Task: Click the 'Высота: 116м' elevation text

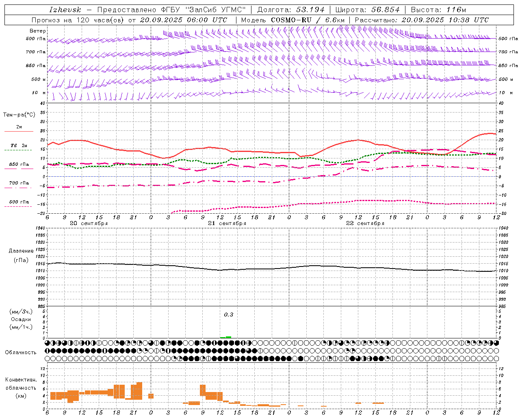Action: (438, 10)
